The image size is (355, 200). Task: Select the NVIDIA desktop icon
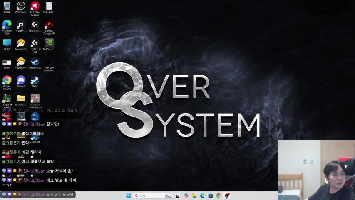pos(49,44)
